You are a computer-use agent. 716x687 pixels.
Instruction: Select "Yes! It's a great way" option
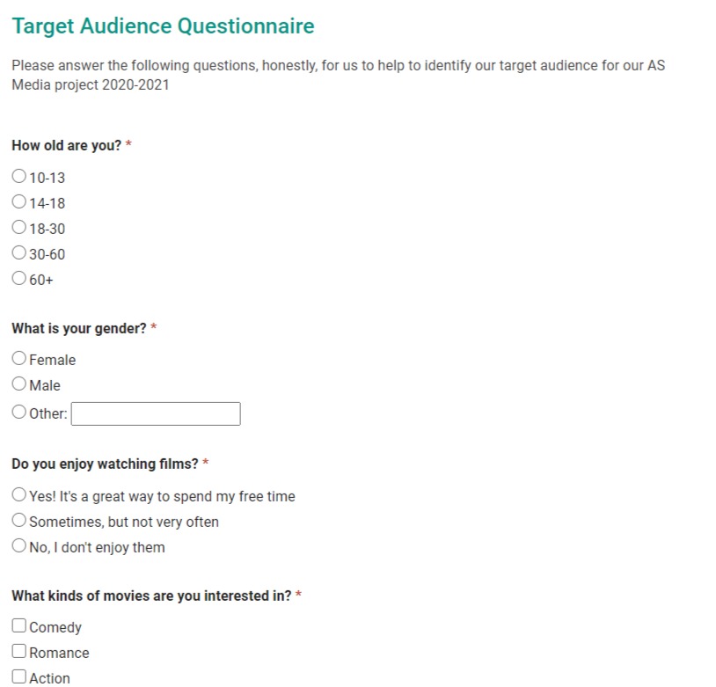click(x=19, y=495)
